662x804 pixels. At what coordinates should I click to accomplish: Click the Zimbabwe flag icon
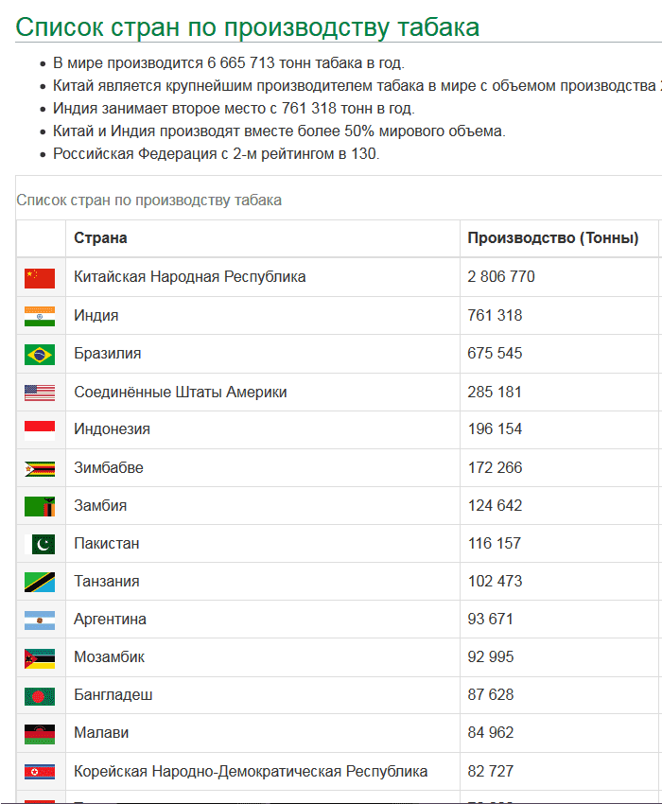click(40, 468)
